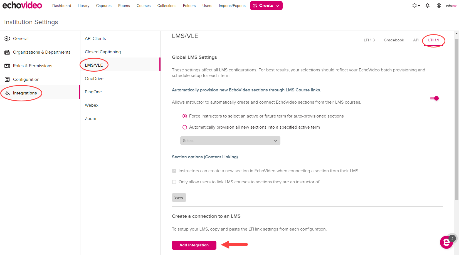459x255 pixels.
Task: Click the Organizations & Departments building icon
Action: (x=7, y=52)
